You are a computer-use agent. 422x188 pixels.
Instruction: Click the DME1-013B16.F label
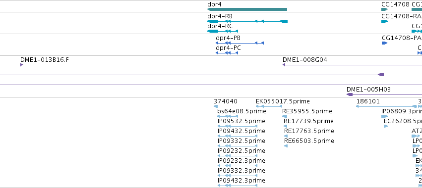[45, 60]
